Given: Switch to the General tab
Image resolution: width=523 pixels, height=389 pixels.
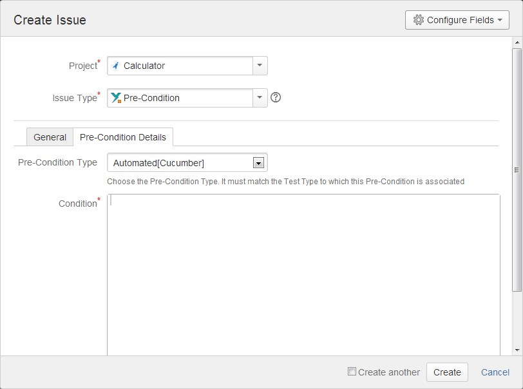Looking at the screenshot, I should coord(50,137).
